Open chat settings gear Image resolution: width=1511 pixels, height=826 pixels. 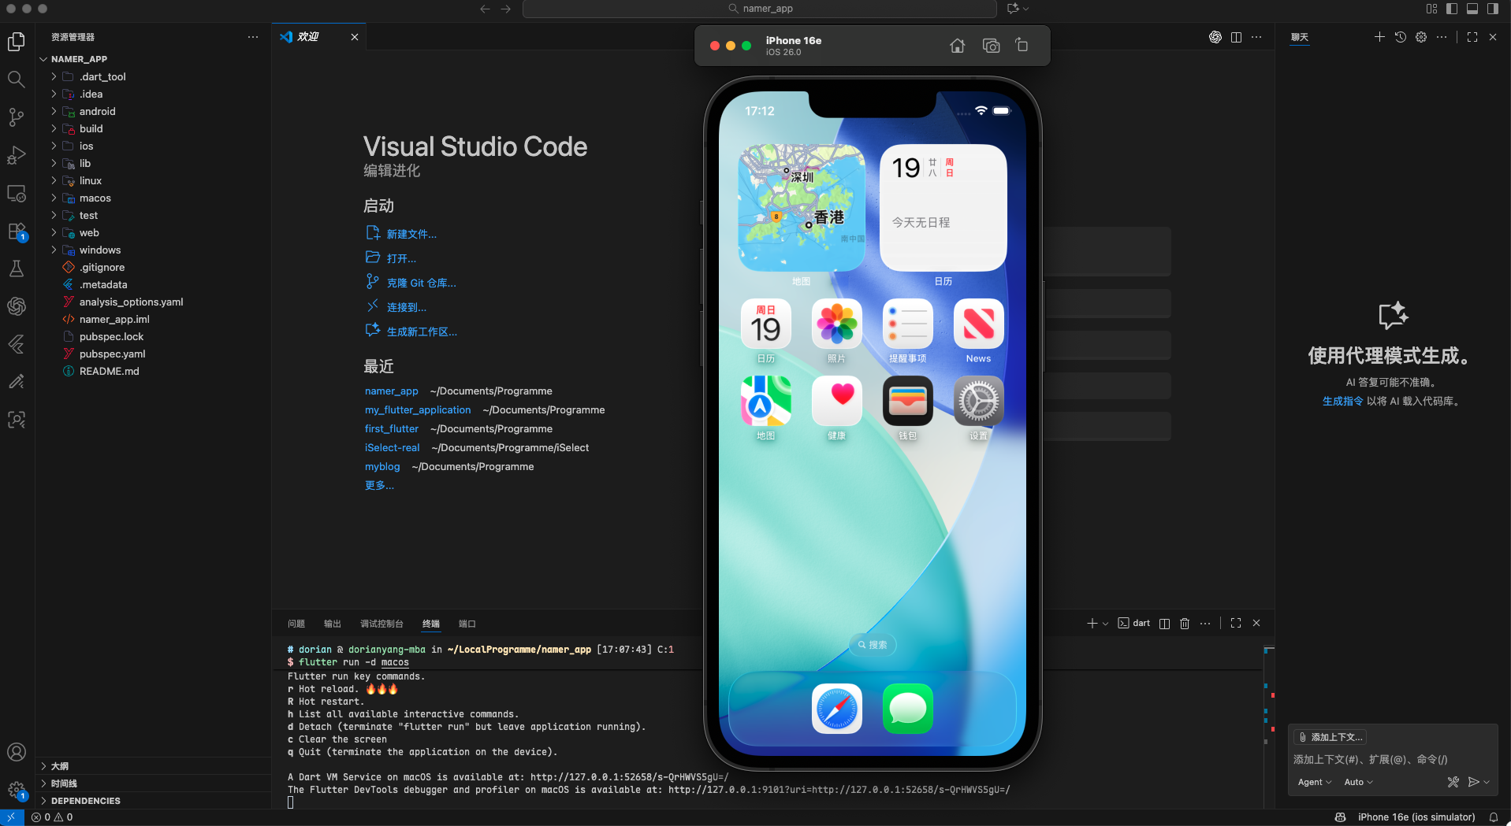(1421, 37)
